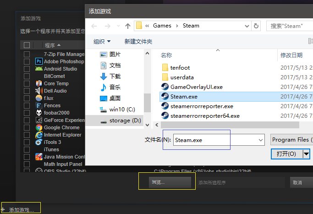Click the userdata folder icon
The height and width of the screenshot is (214, 313).
pyautogui.click(x=165, y=77)
